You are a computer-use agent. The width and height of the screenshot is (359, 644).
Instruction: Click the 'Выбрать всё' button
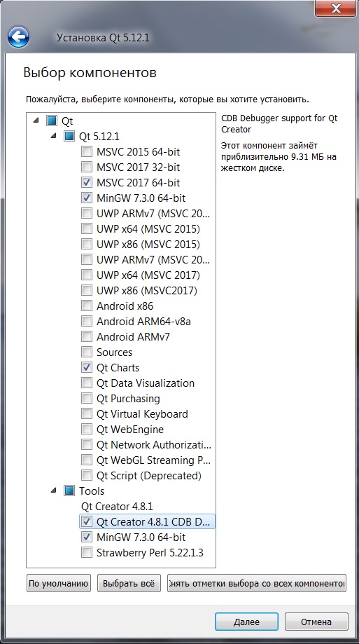129,583
